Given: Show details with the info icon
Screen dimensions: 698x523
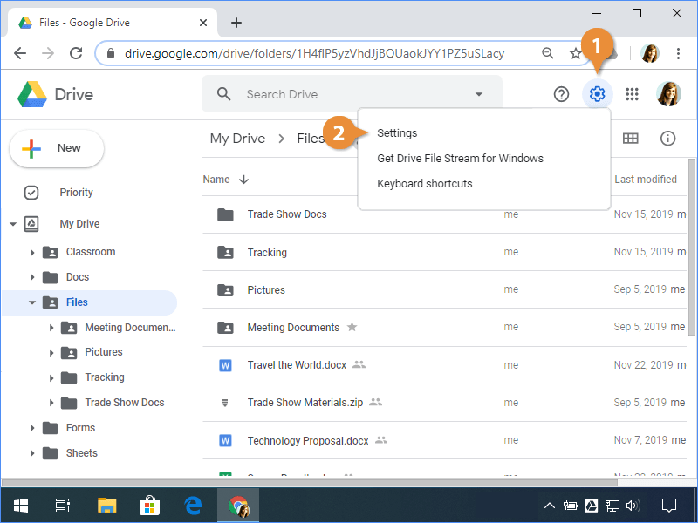Looking at the screenshot, I should (668, 139).
